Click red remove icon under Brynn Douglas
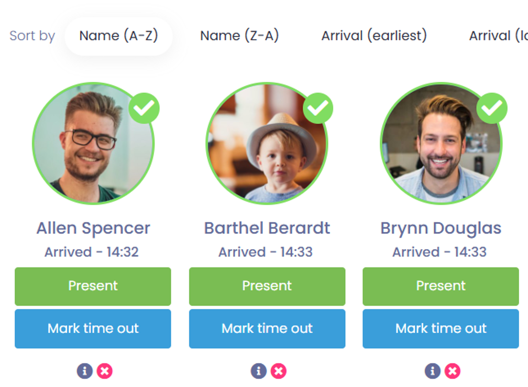The width and height of the screenshot is (528, 387). (453, 371)
